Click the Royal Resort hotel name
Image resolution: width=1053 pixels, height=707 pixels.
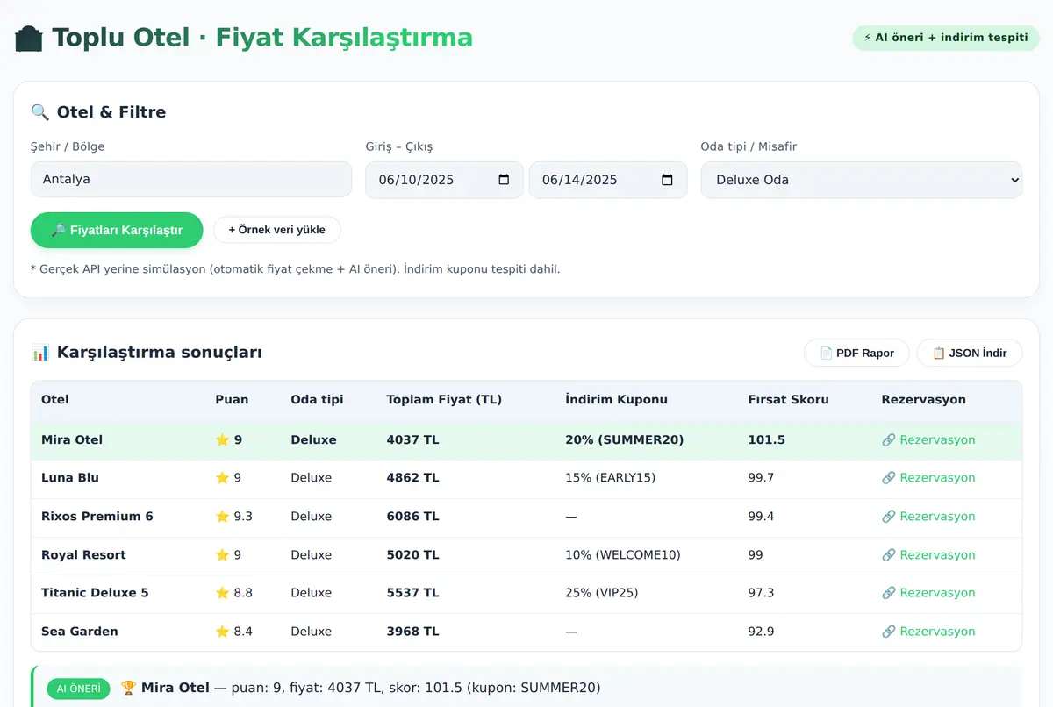[x=83, y=555]
